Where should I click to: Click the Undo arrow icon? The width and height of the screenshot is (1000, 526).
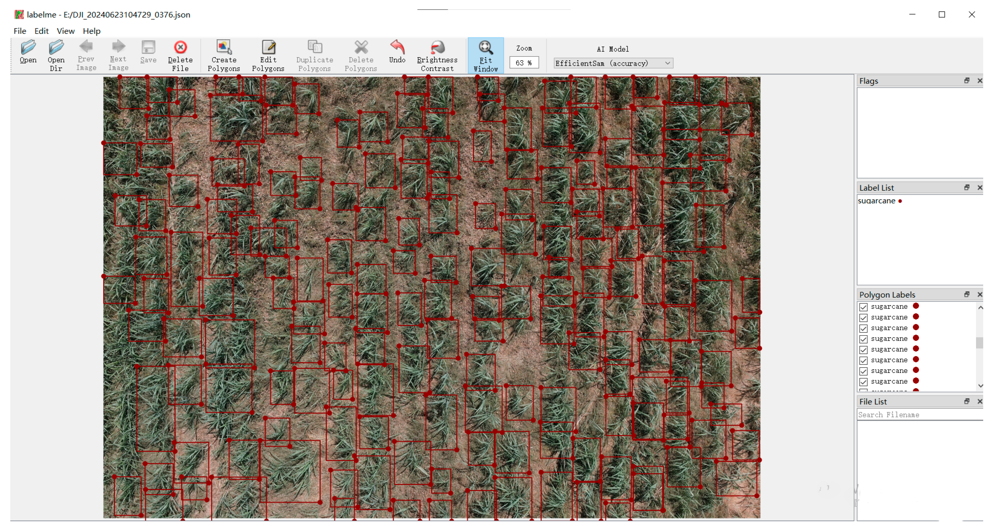pyautogui.click(x=397, y=48)
